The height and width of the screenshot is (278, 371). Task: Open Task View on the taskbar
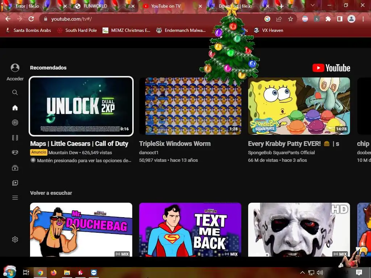[x=26, y=273]
